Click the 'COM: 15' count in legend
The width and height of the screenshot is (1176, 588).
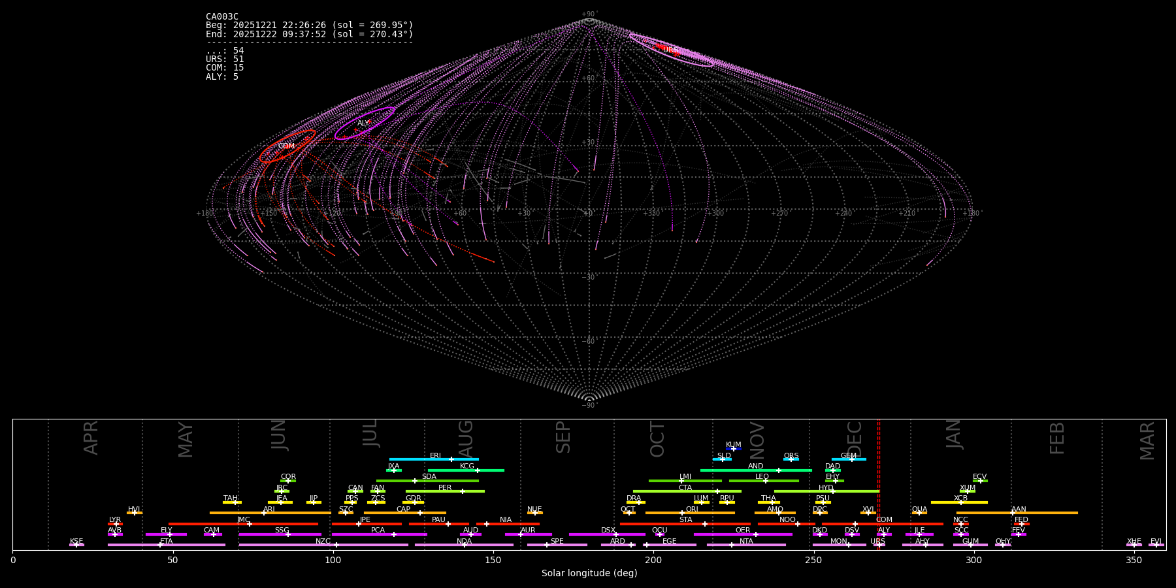[x=225, y=68]
